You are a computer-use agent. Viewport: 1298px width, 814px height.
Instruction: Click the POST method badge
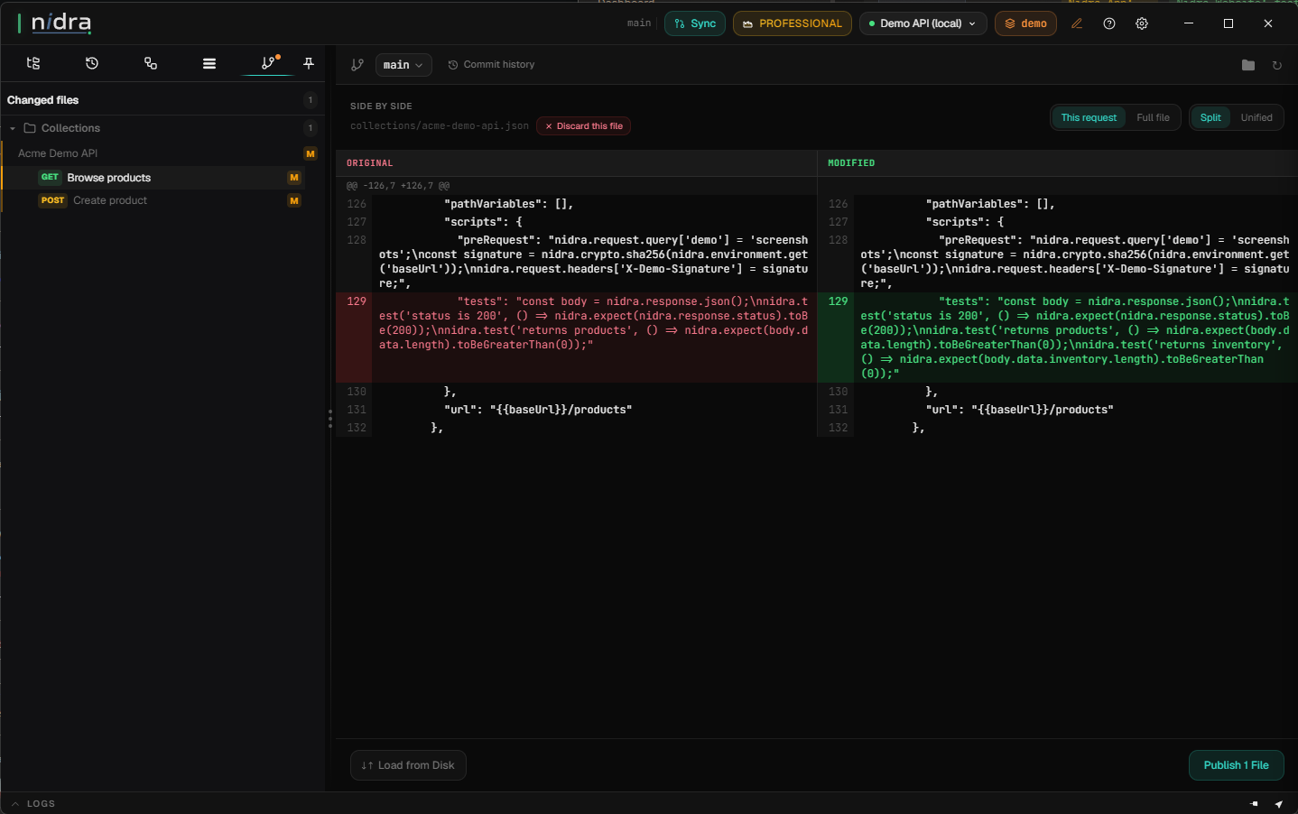pos(53,200)
